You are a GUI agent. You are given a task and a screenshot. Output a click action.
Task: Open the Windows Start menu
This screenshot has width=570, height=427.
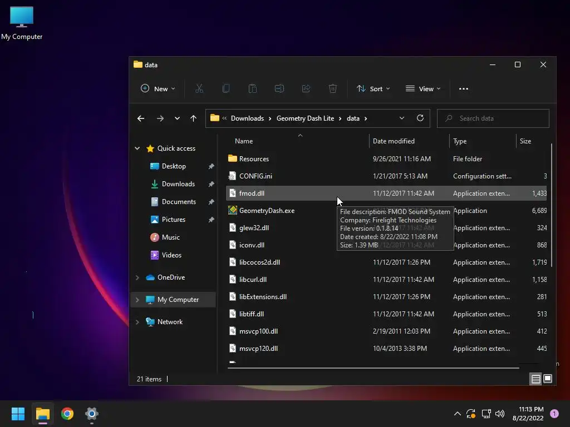pos(18,414)
